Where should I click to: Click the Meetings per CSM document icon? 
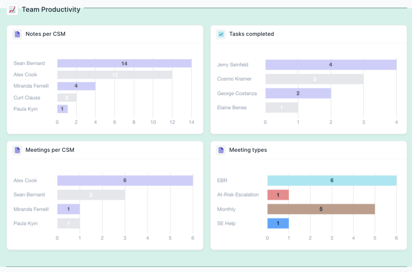[17, 150]
